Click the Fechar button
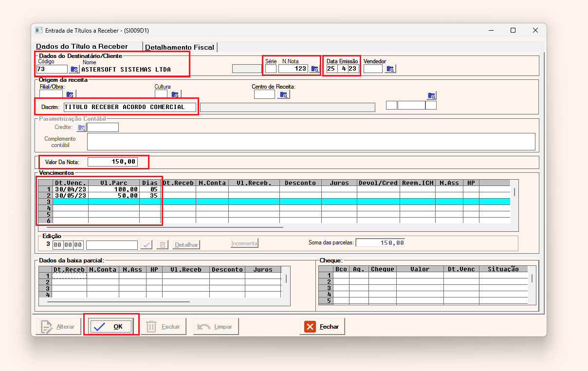 click(x=322, y=327)
